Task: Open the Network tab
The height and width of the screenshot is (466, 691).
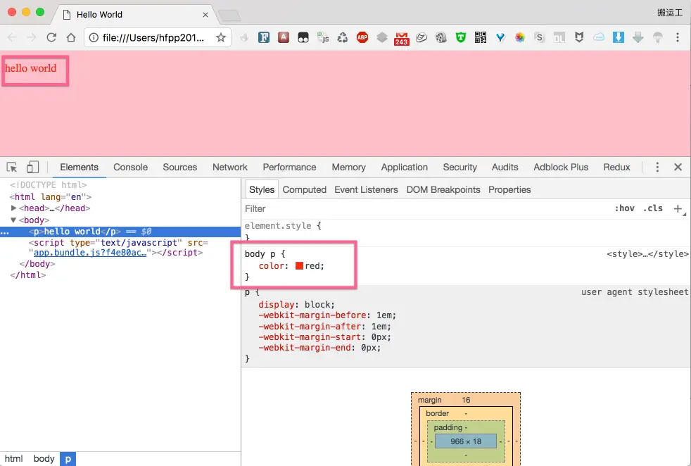Action: click(x=230, y=167)
